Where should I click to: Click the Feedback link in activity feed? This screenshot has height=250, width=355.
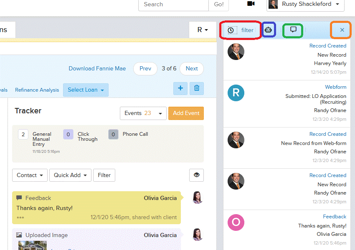(x=335, y=217)
